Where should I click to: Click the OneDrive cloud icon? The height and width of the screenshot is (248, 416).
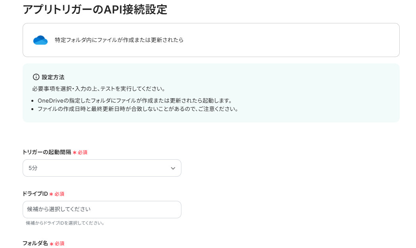pyautogui.click(x=40, y=40)
